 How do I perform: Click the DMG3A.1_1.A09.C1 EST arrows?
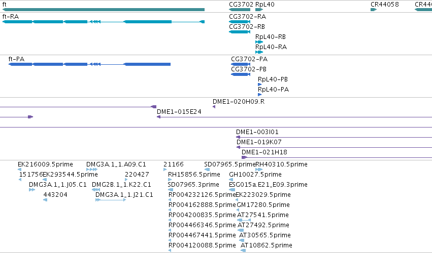pyautogui.click(x=92, y=170)
